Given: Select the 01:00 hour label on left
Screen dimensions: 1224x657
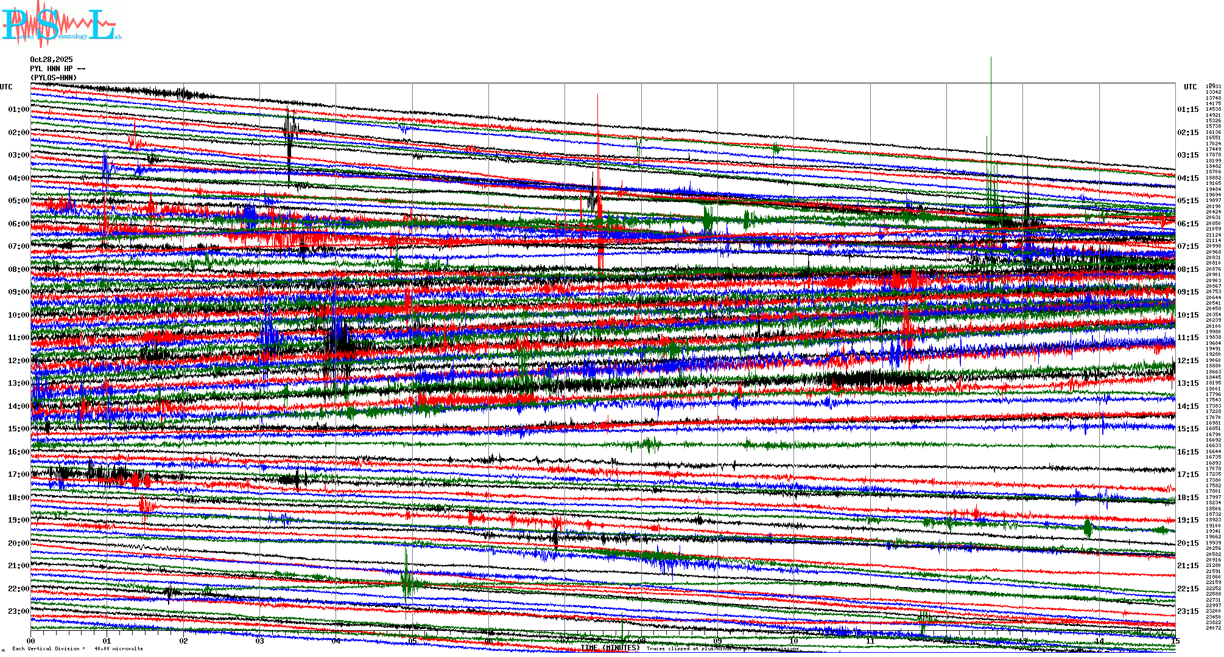Looking at the screenshot, I should (x=18, y=109).
